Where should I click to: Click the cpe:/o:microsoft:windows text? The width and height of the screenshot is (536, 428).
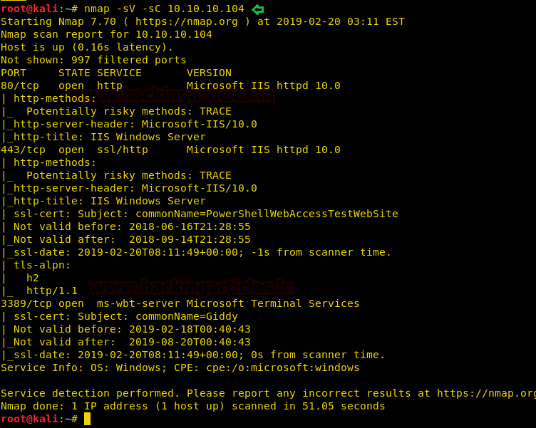pos(283,368)
